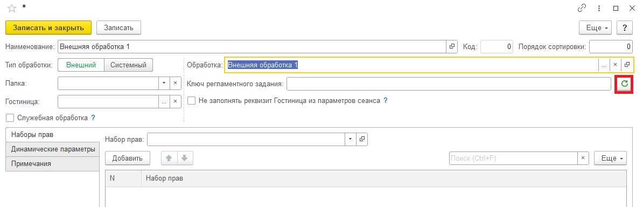The height and width of the screenshot is (207, 643).
Task: Set processing type to Системный
Action: click(128, 65)
